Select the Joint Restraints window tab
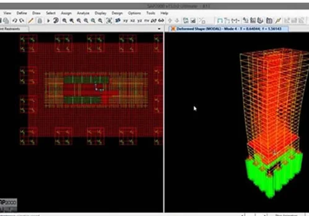 [14, 29]
